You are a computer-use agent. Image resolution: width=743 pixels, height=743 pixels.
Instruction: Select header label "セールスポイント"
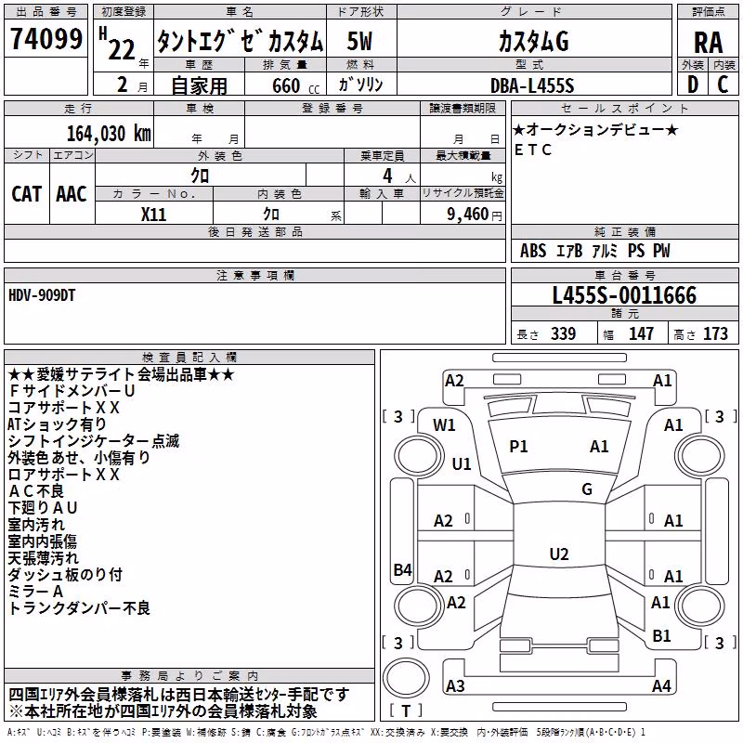(x=624, y=109)
